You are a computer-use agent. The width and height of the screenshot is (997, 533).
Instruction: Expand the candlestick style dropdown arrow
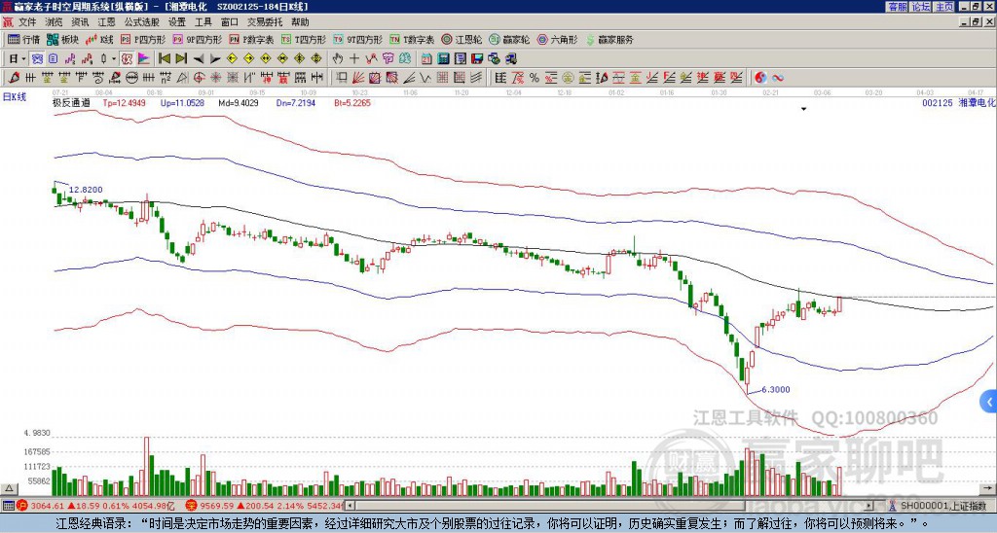point(113,59)
